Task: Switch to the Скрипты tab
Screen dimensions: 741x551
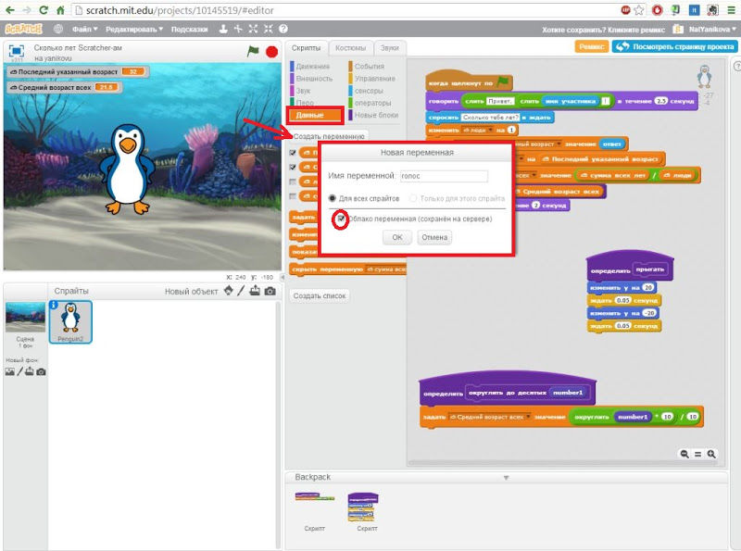Action: click(306, 48)
